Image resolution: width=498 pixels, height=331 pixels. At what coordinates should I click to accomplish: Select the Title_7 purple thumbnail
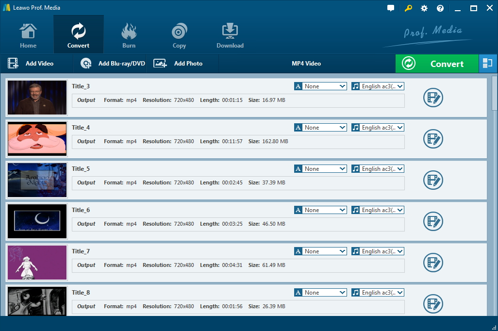(x=37, y=263)
